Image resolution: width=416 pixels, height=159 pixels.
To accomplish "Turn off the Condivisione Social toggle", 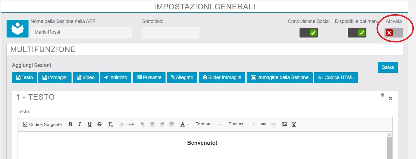I will point(309,33).
